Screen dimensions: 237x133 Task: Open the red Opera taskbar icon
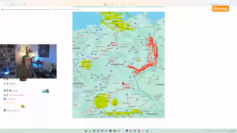[139, 131]
